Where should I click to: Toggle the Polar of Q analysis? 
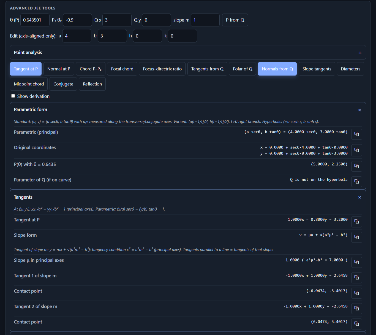243,69
